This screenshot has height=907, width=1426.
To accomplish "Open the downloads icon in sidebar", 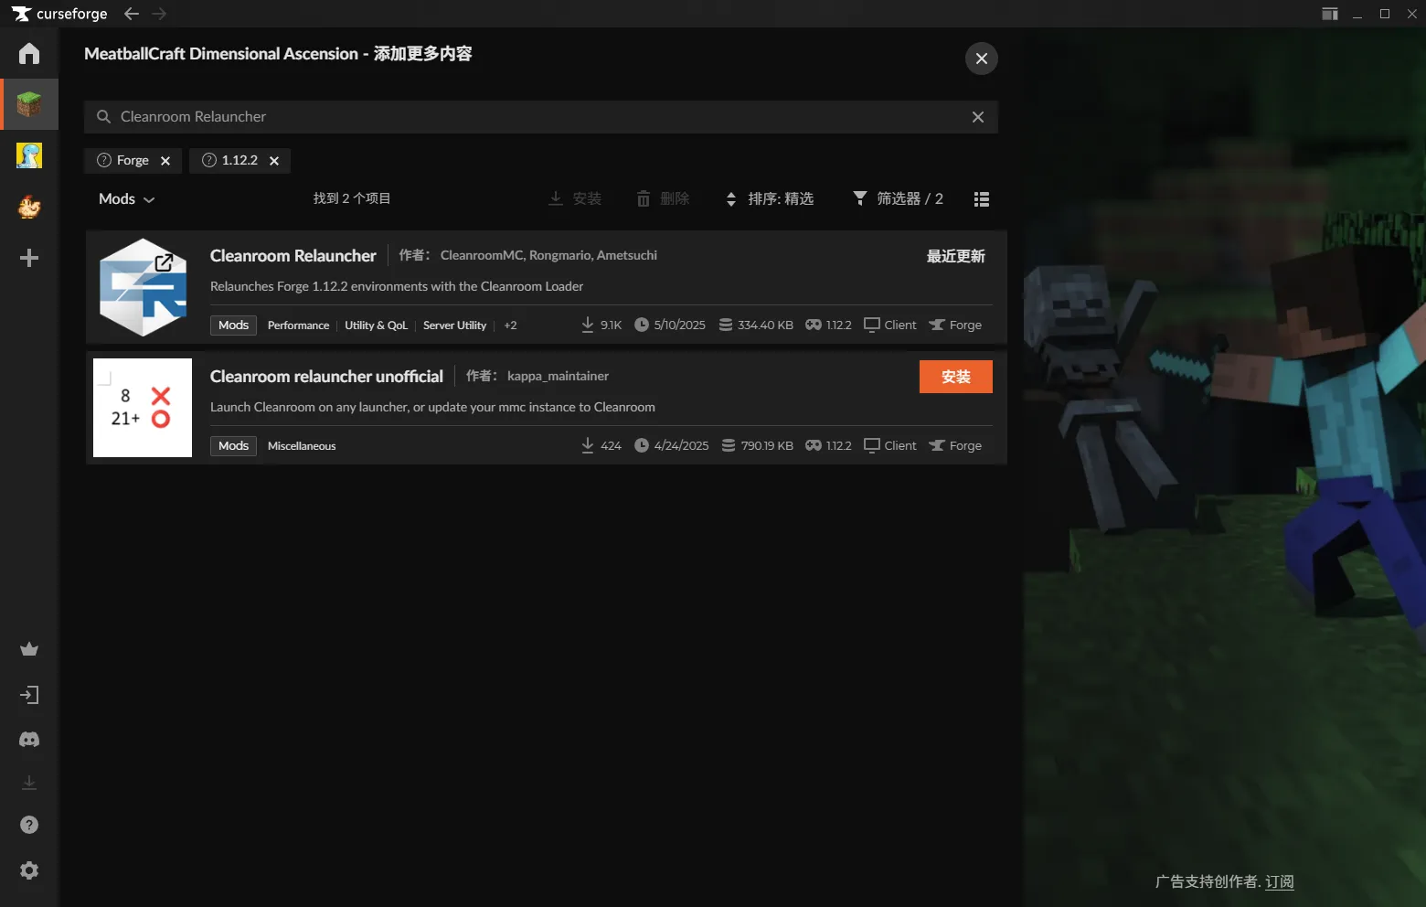I will pos(29,783).
